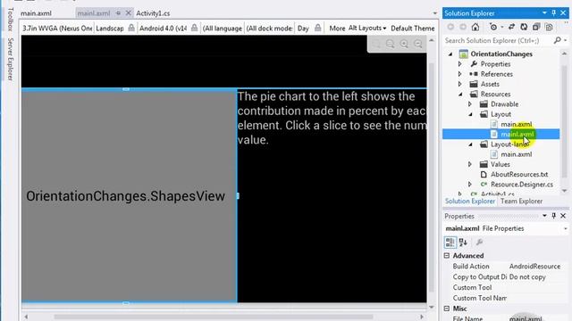
Task: Toggle lock beside Android 4.0 version
Action: [x=195, y=28]
